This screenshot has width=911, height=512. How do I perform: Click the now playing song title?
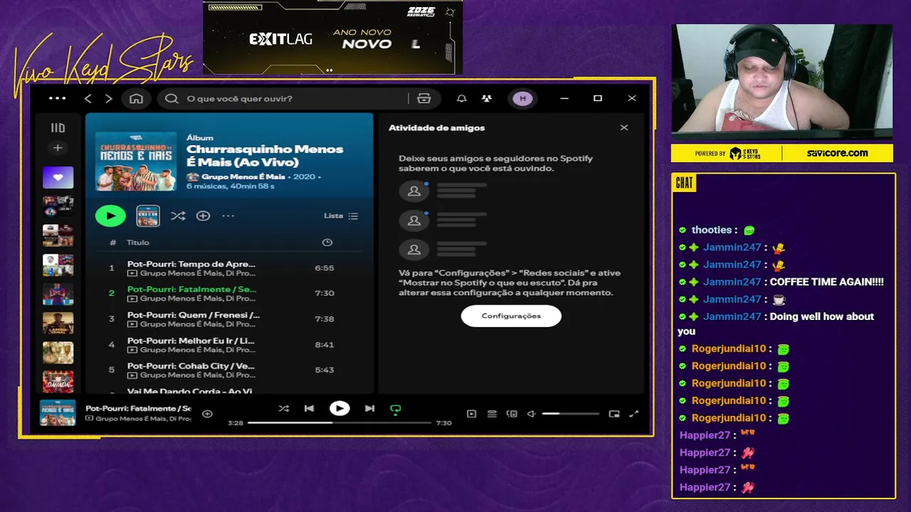(138, 408)
